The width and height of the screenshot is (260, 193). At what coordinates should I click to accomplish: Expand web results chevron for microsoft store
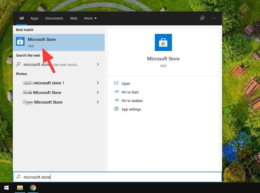98,64
